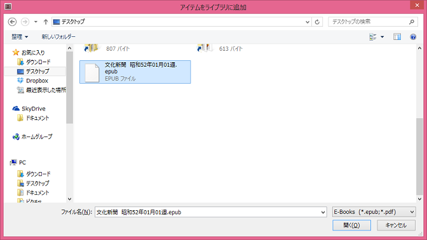Click the navigation pane scrollbar up arrow
The height and width of the screenshot is (240, 427).
pos(69,48)
